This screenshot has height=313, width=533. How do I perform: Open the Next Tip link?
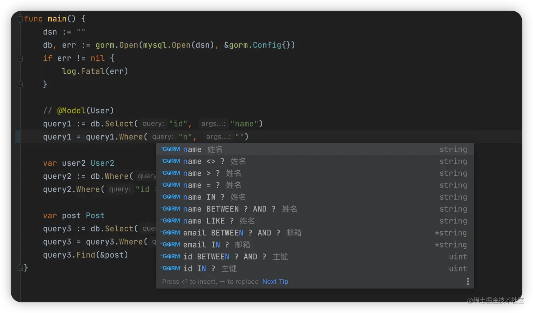point(275,281)
